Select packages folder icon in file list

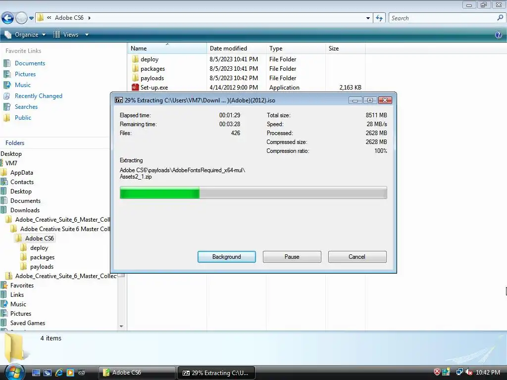click(x=135, y=68)
